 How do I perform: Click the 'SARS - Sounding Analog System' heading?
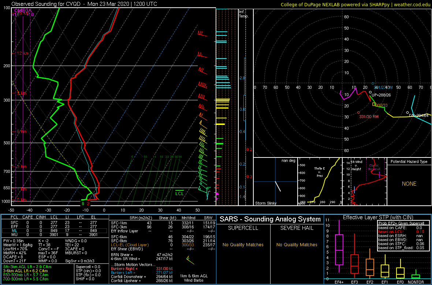click(x=270, y=219)
